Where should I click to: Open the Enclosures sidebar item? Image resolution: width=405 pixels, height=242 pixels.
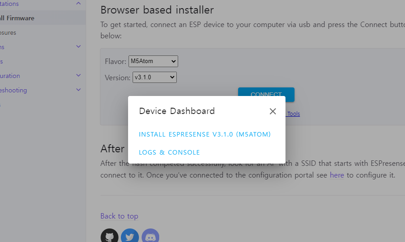[8, 32]
